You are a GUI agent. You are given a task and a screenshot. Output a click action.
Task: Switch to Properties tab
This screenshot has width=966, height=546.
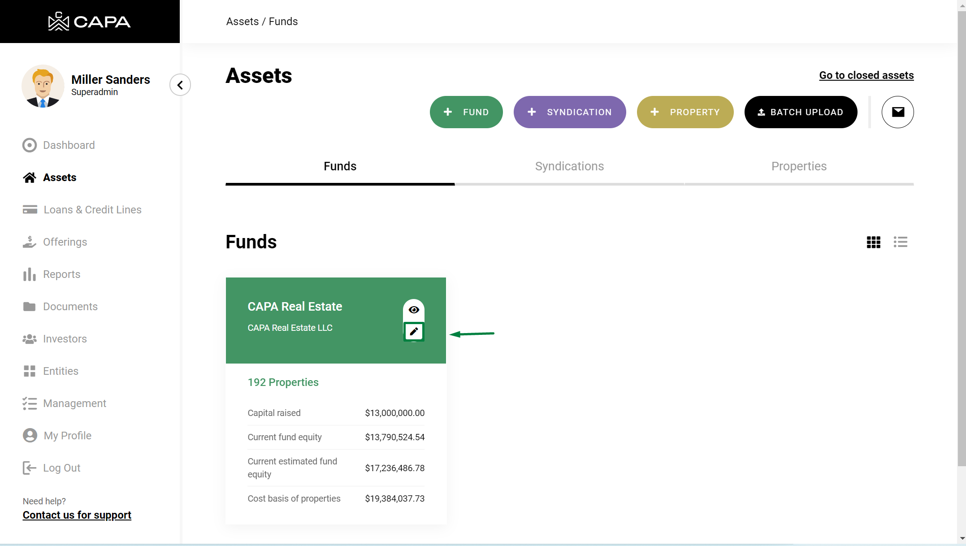coord(799,166)
